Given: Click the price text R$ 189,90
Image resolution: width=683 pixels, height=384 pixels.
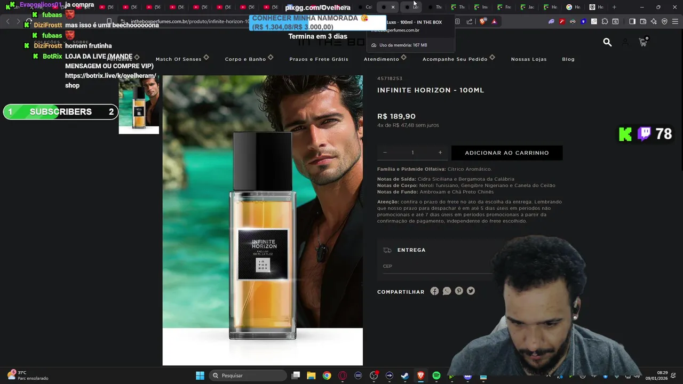Looking at the screenshot, I should (396, 116).
